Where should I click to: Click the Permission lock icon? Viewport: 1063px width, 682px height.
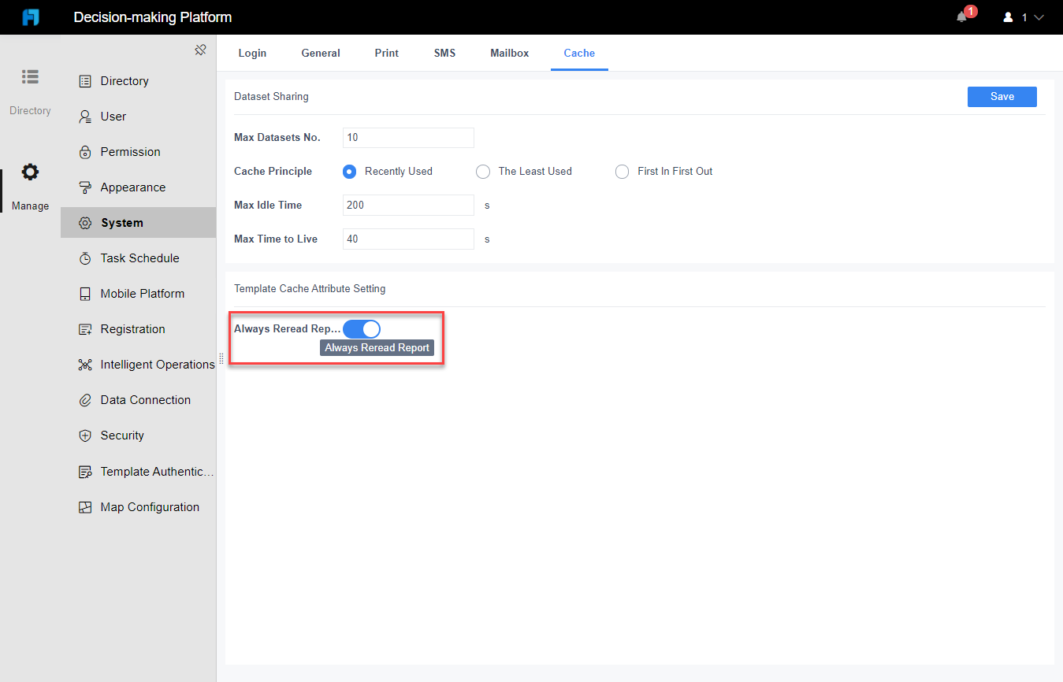85,151
